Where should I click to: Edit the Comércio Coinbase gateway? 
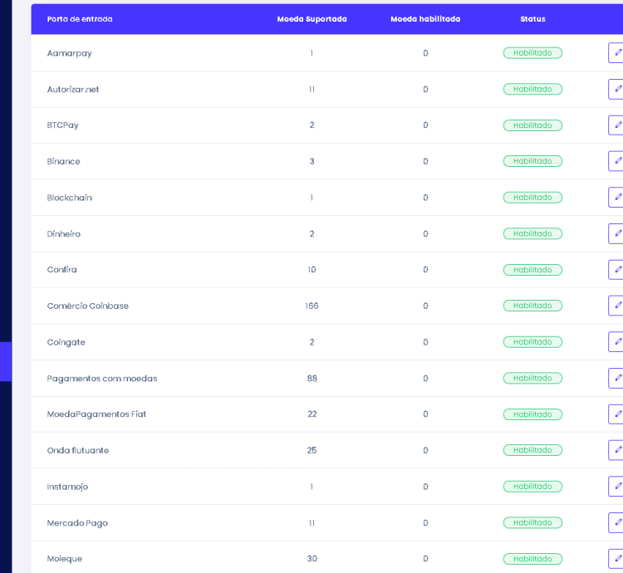tap(616, 306)
